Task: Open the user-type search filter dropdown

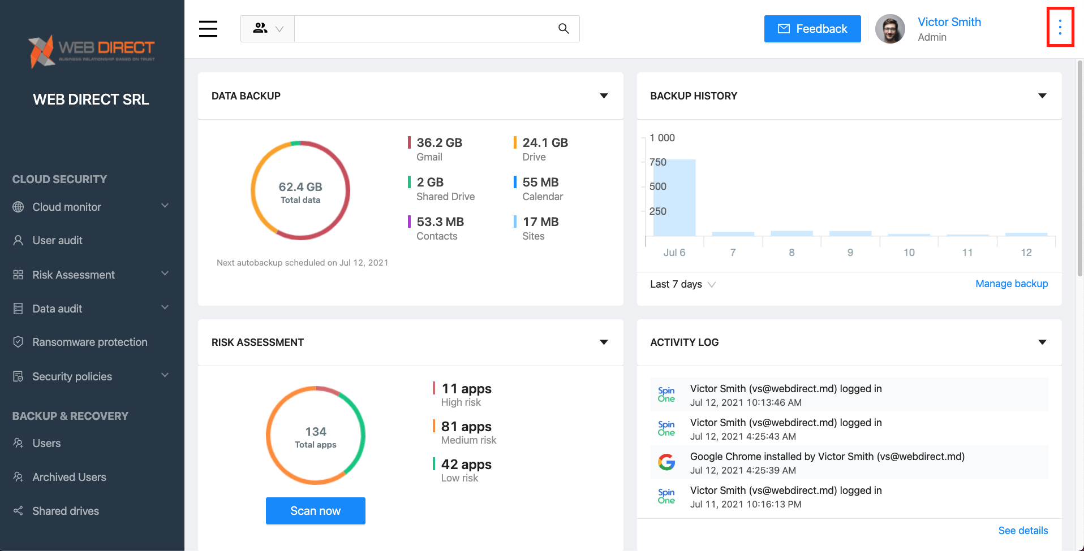Action: point(268,29)
